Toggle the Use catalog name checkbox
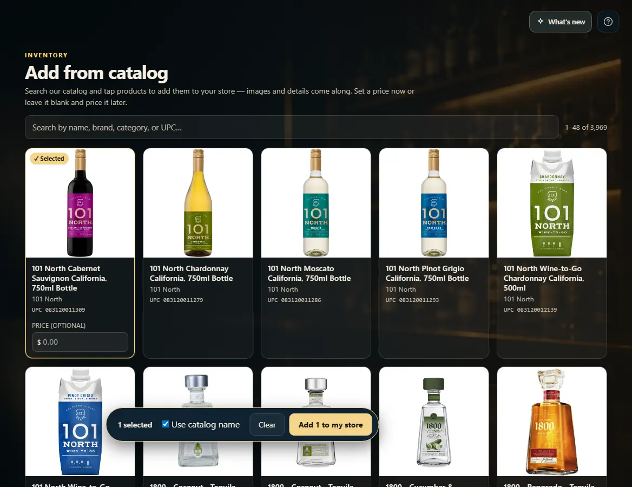This screenshot has width=632, height=487. (165, 424)
